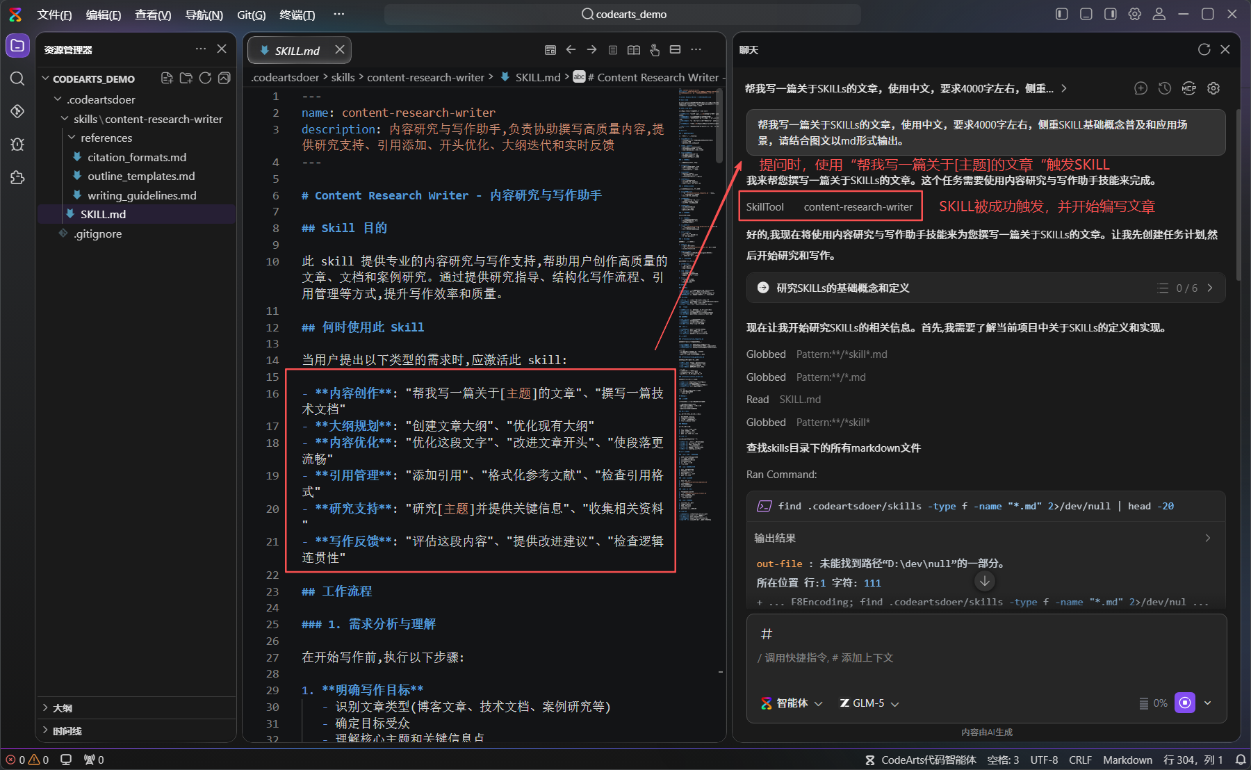Viewport: 1251px width, 770px height.
Task: Open the MCP panel in the chat view
Action: coord(1189,88)
